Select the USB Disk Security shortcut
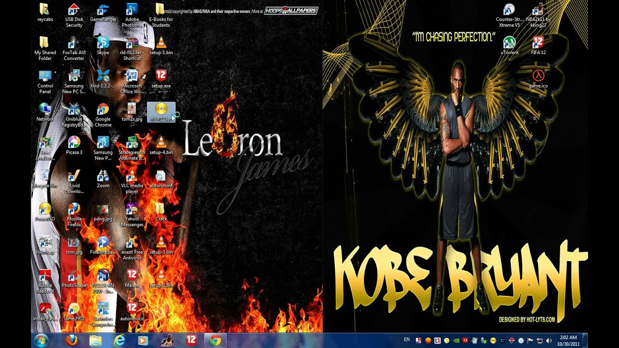 pos(74,15)
